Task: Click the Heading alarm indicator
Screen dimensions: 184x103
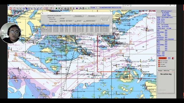Action: [159, 66]
